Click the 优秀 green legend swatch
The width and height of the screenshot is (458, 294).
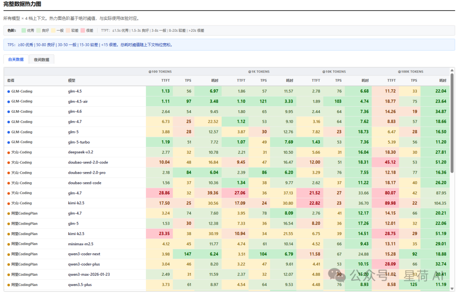(x=24, y=31)
